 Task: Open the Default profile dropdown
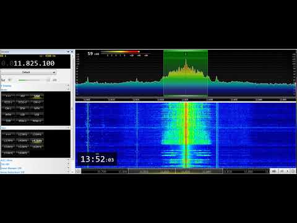pos(28,72)
